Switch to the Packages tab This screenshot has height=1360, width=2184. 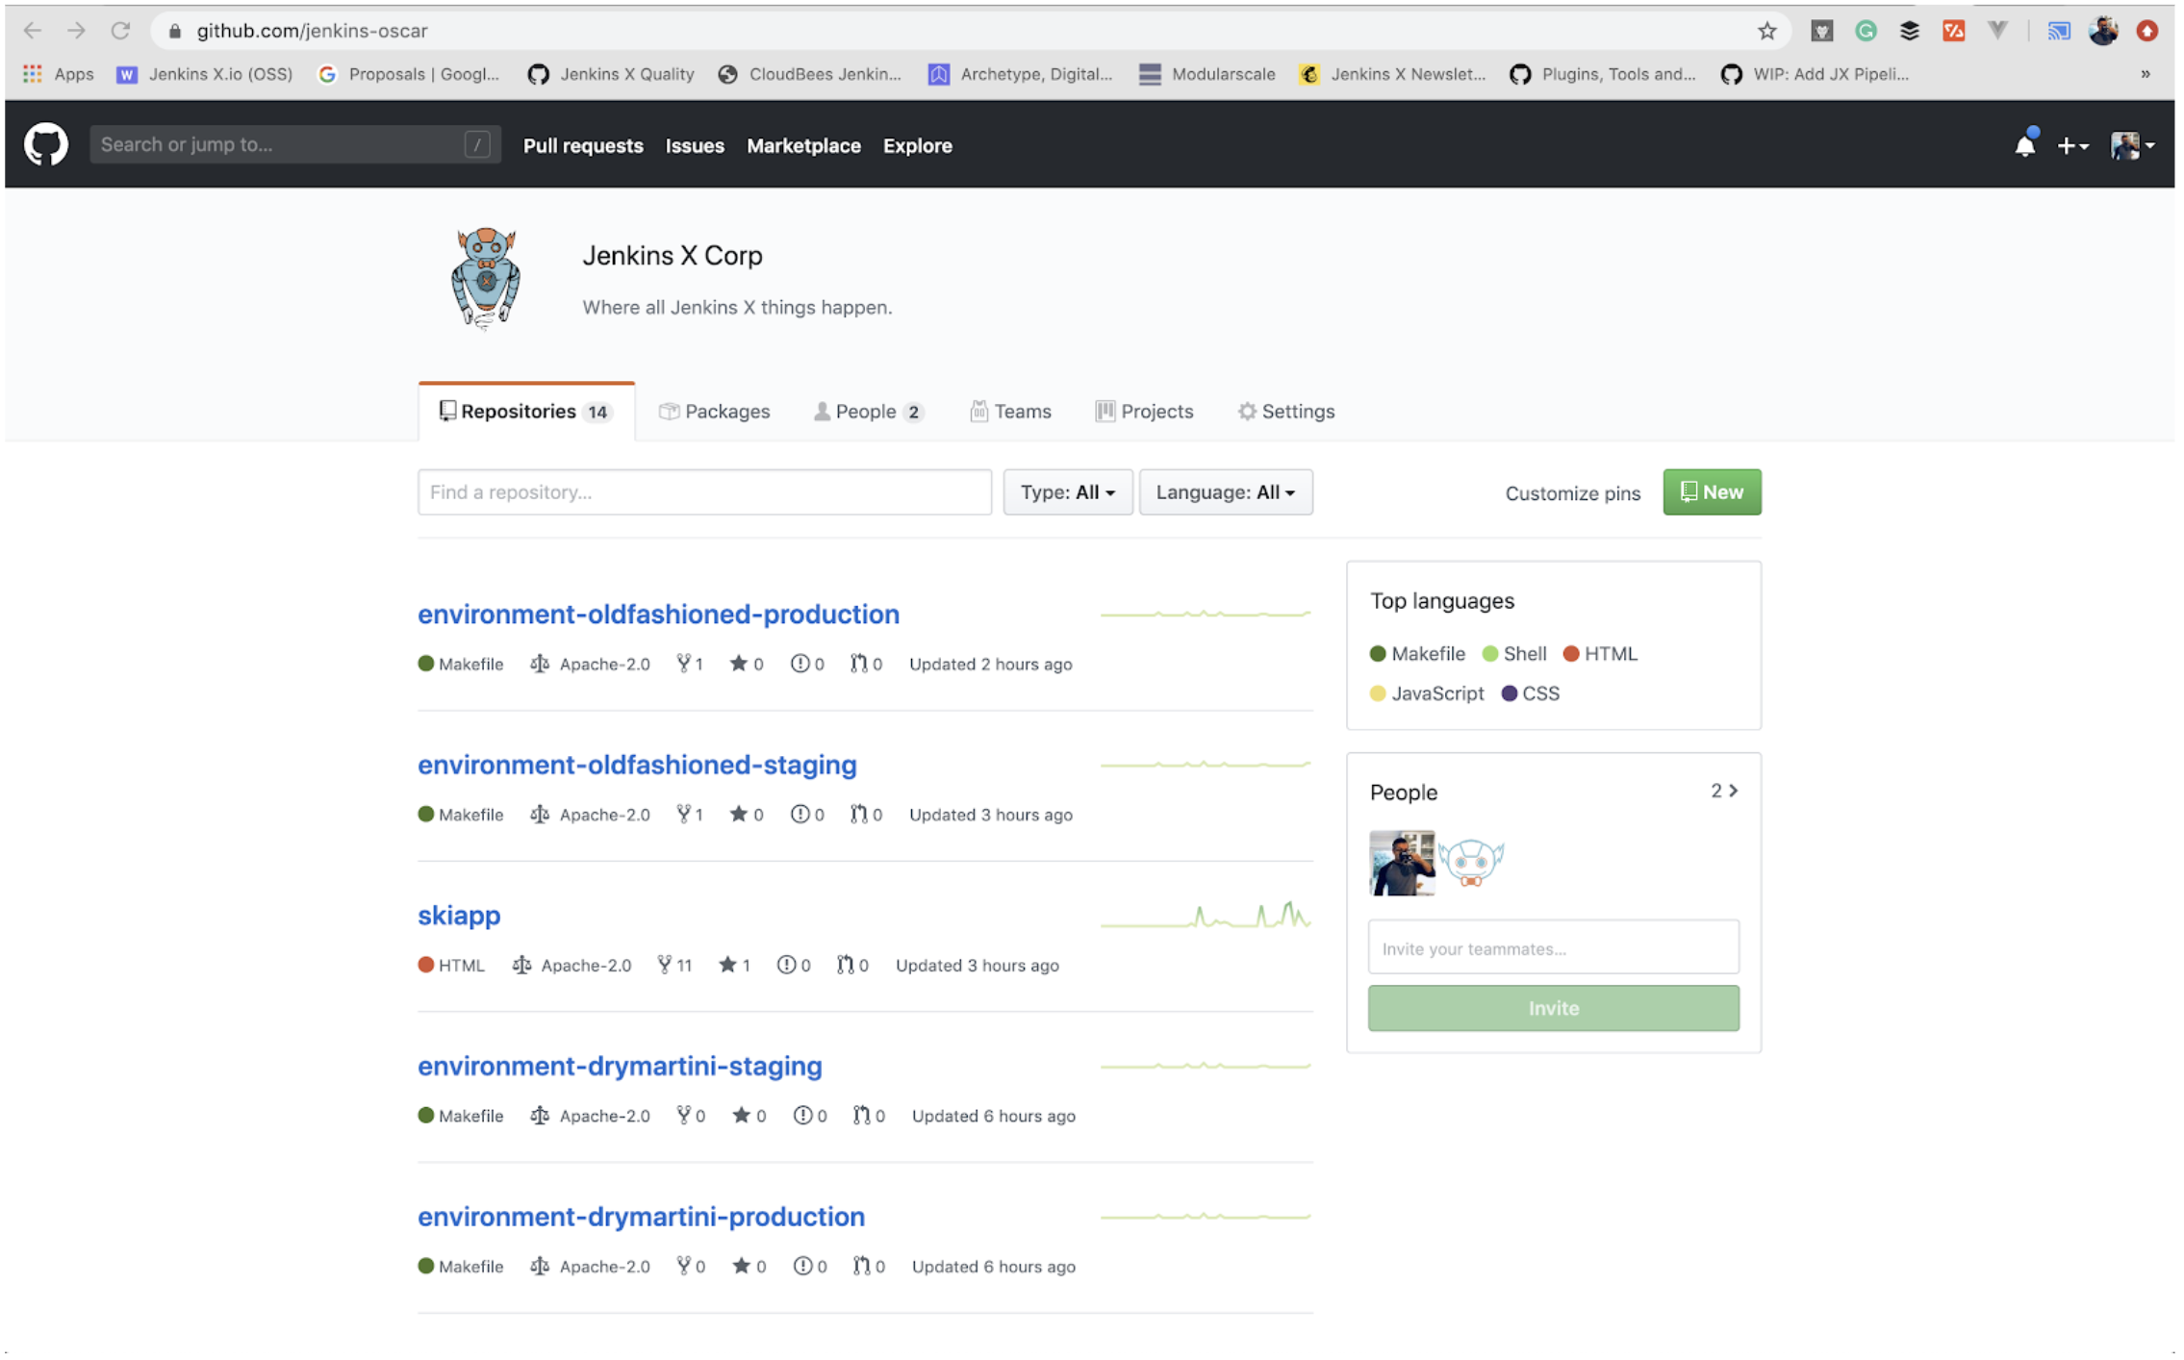pos(714,411)
